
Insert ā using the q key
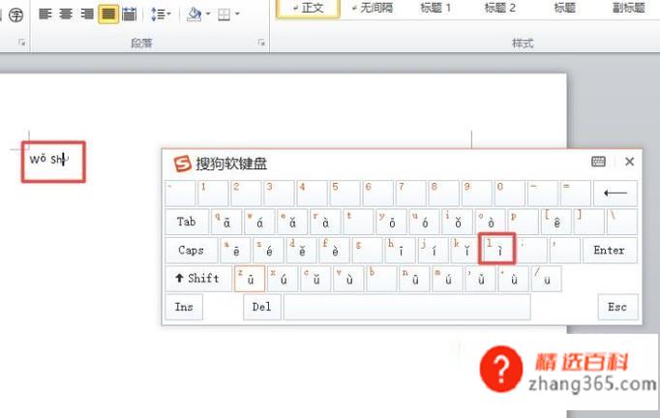226,222
